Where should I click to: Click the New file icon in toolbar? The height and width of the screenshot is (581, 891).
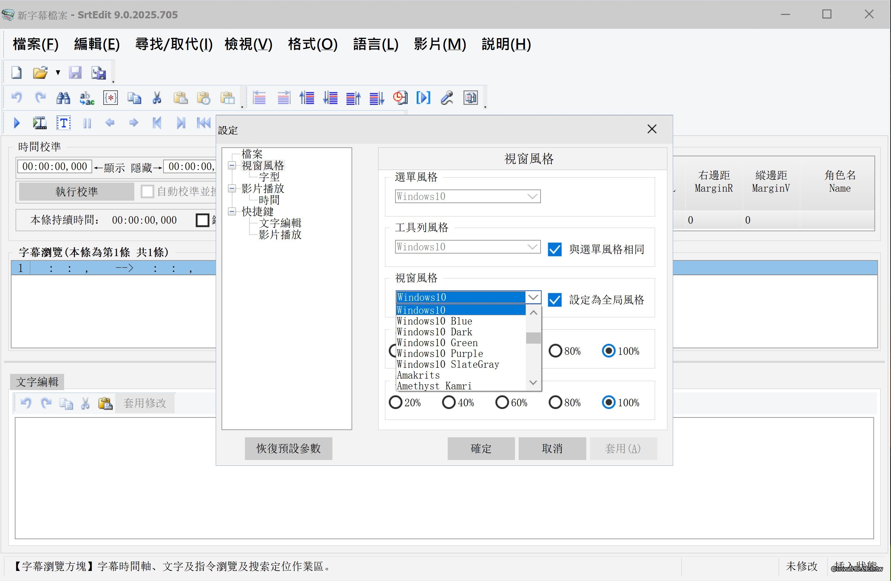click(x=17, y=73)
